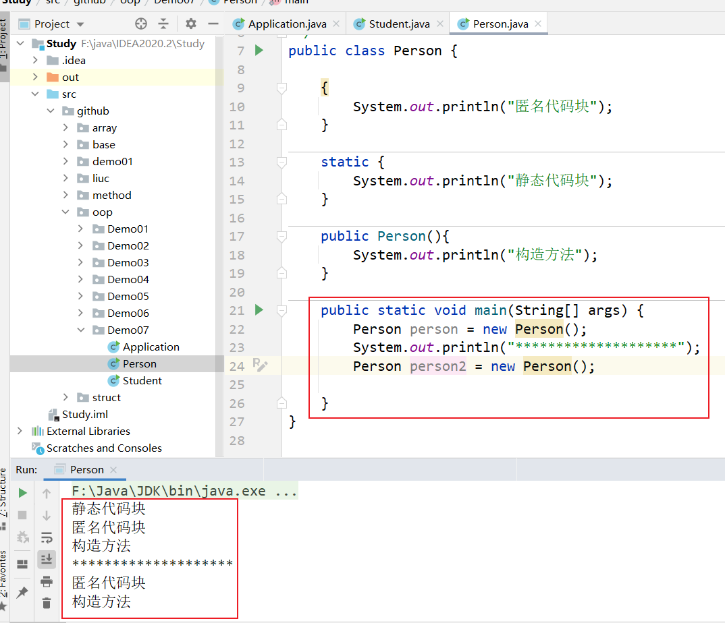The width and height of the screenshot is (725, 623).
Task: Hide the Project tool window
Action: [213, 24]
